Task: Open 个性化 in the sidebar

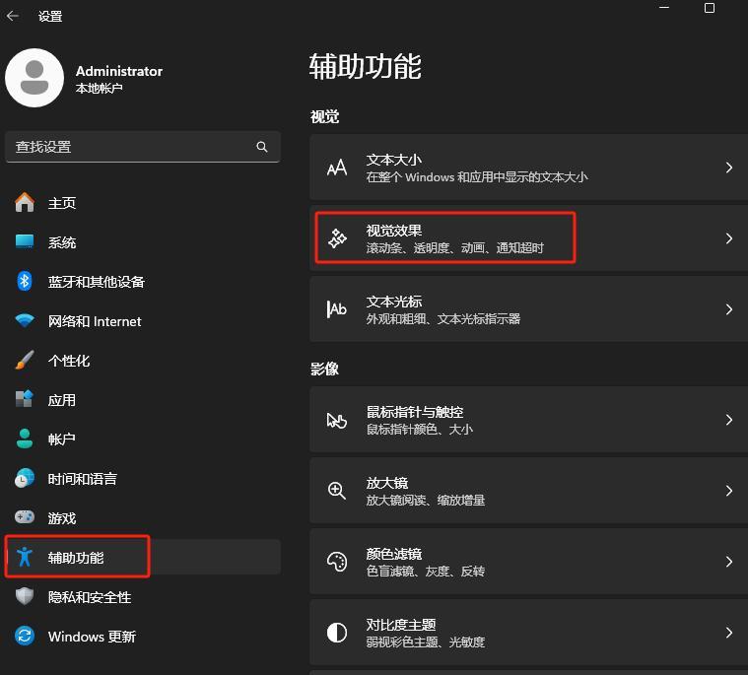Action: (x=69, y=361)
